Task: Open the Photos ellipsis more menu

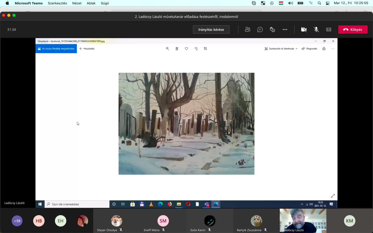Action: (333, 49)
